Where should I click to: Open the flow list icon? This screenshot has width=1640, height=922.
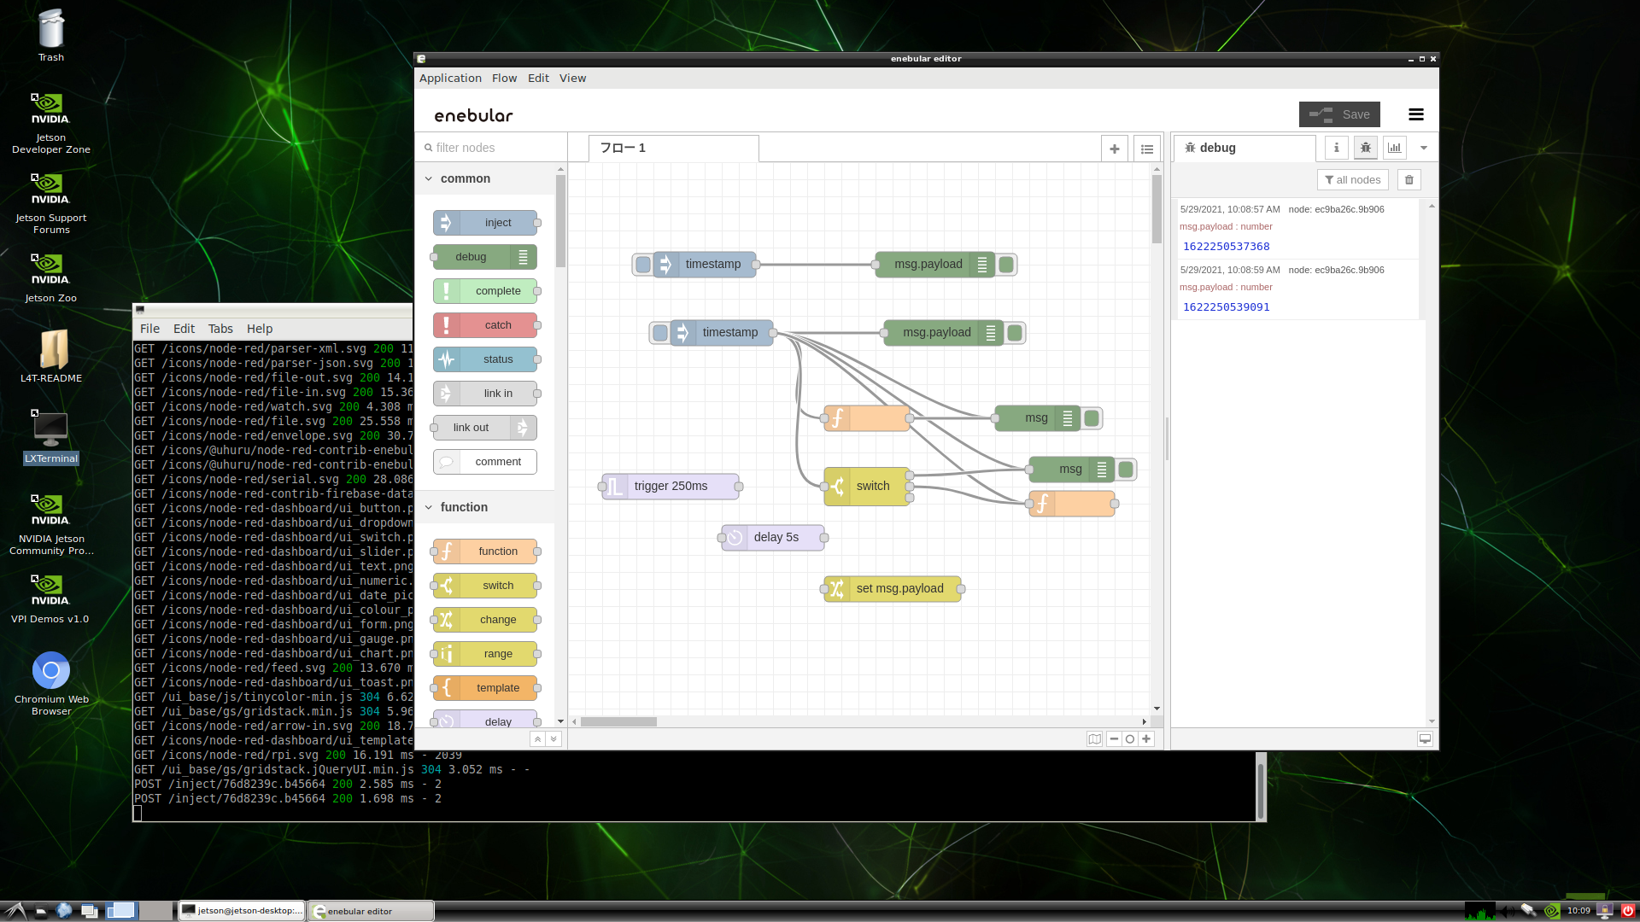click(x=1146, y=149)
